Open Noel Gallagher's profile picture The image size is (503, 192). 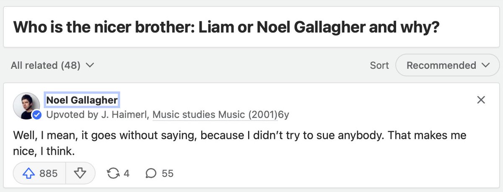(26, 106)
